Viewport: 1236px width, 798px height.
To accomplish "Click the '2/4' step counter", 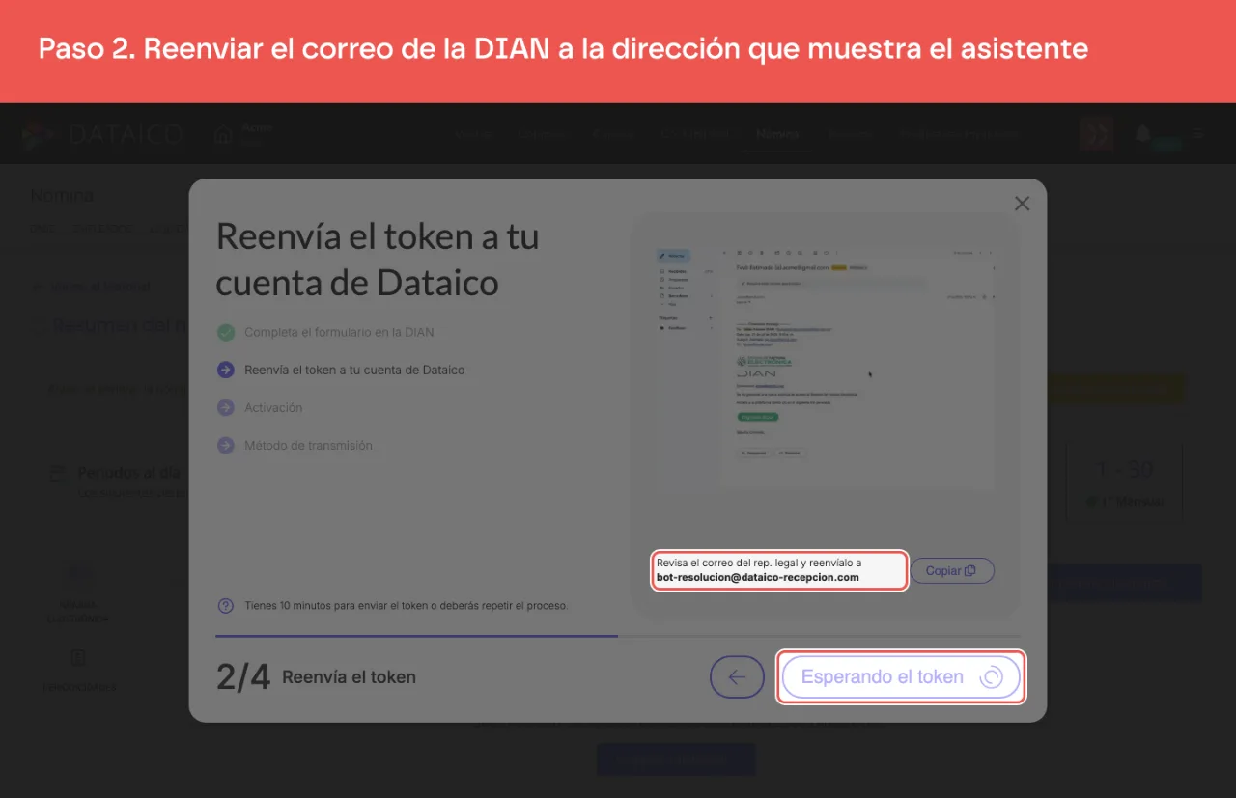I will coord(243,677).
